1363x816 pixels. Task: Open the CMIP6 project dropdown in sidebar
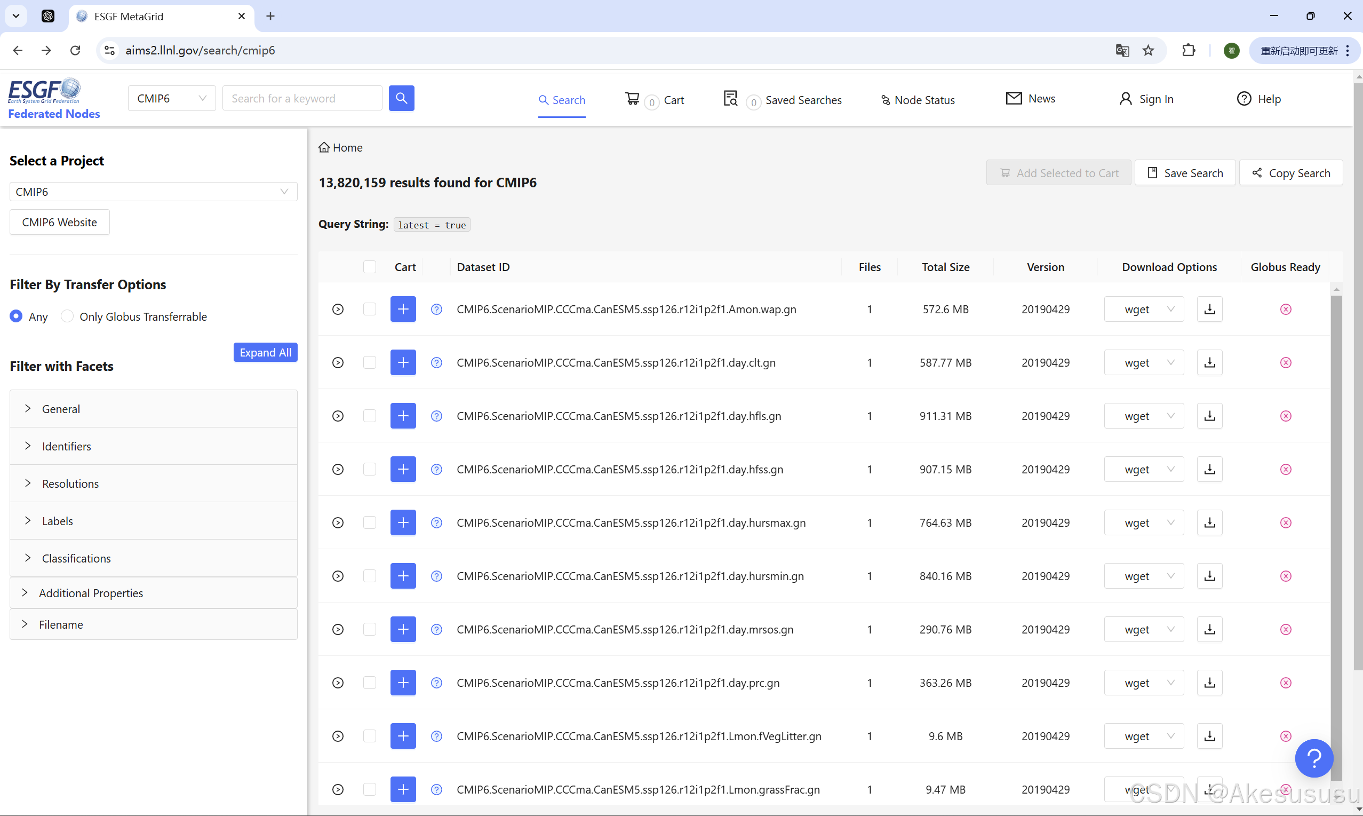[153, 192]
